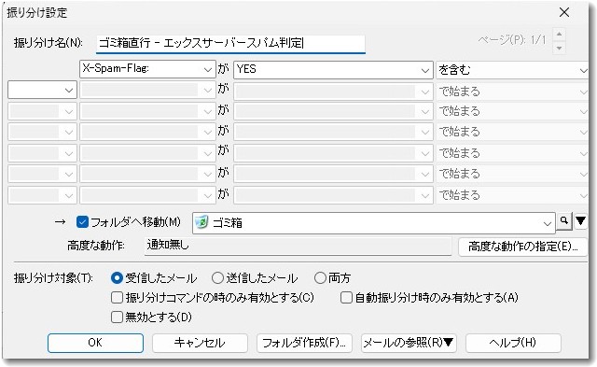Select the 両方 radio button

(x=320, y=278)
